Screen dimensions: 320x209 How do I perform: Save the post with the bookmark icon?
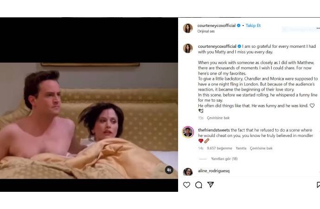[318, 185]
